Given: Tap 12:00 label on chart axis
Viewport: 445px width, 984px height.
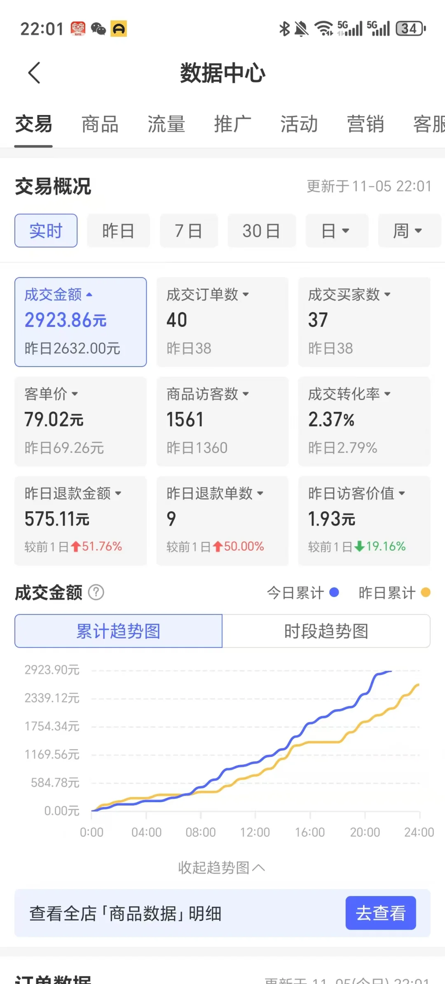Looking at the screenshot, I should point(255,832).
